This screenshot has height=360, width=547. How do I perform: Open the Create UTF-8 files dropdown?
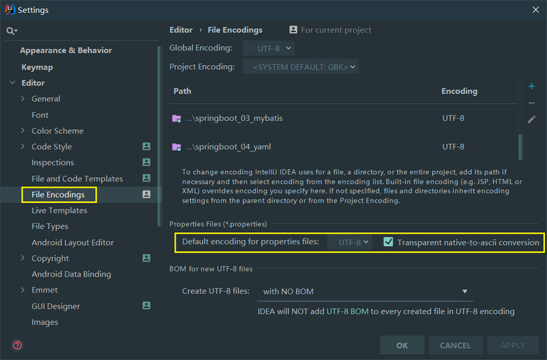364,292
